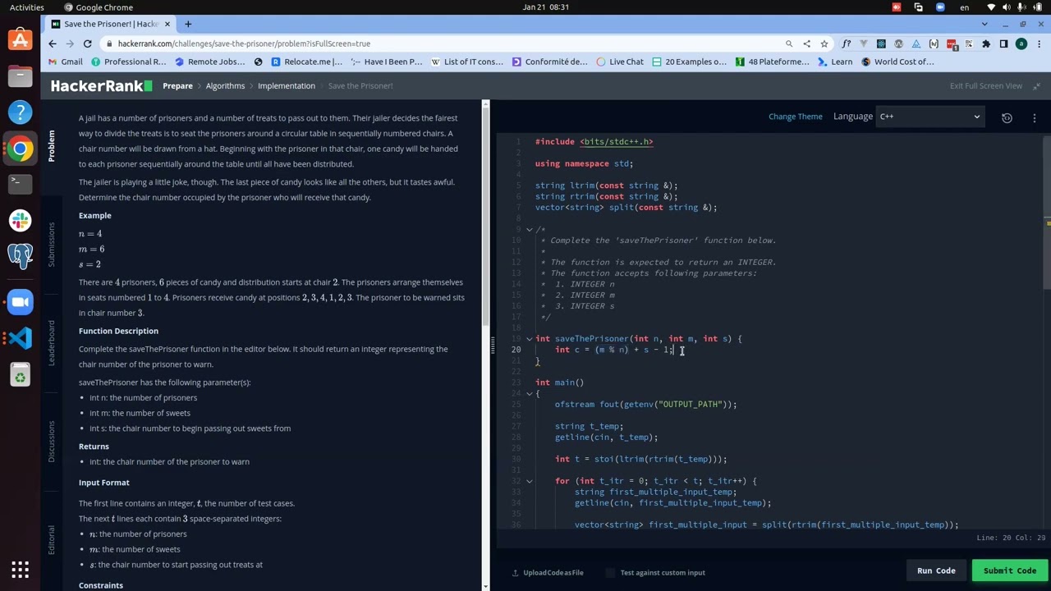Click the zoom magnifier in address bar
The width and height of the screenshot is (1051, 591).
coord(789,44)
